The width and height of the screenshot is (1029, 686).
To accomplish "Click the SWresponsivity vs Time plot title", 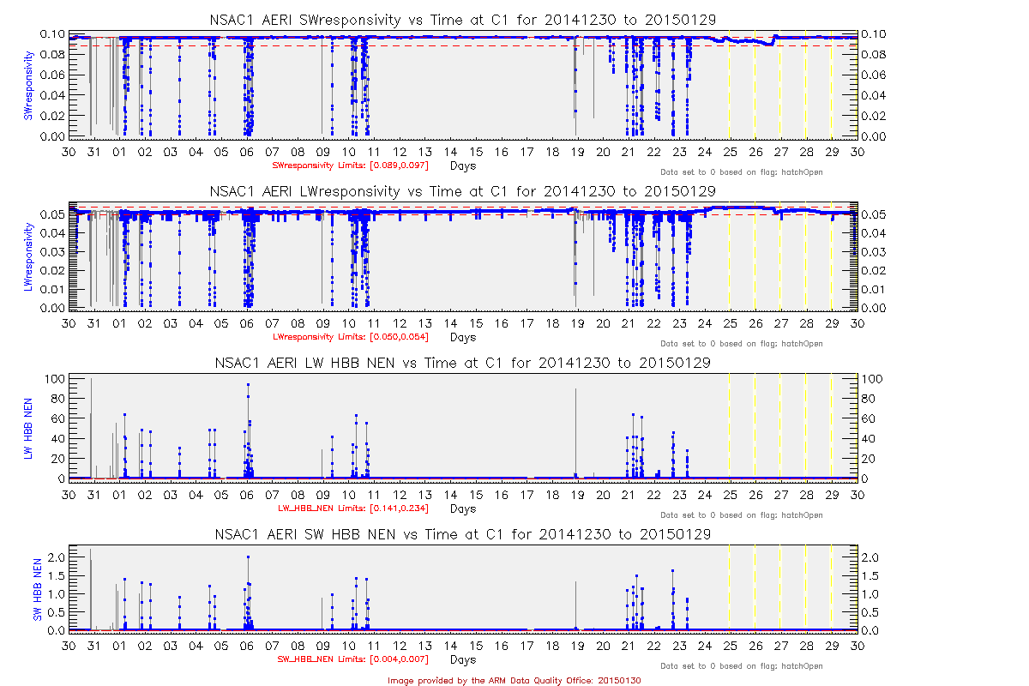I will 463,19.
